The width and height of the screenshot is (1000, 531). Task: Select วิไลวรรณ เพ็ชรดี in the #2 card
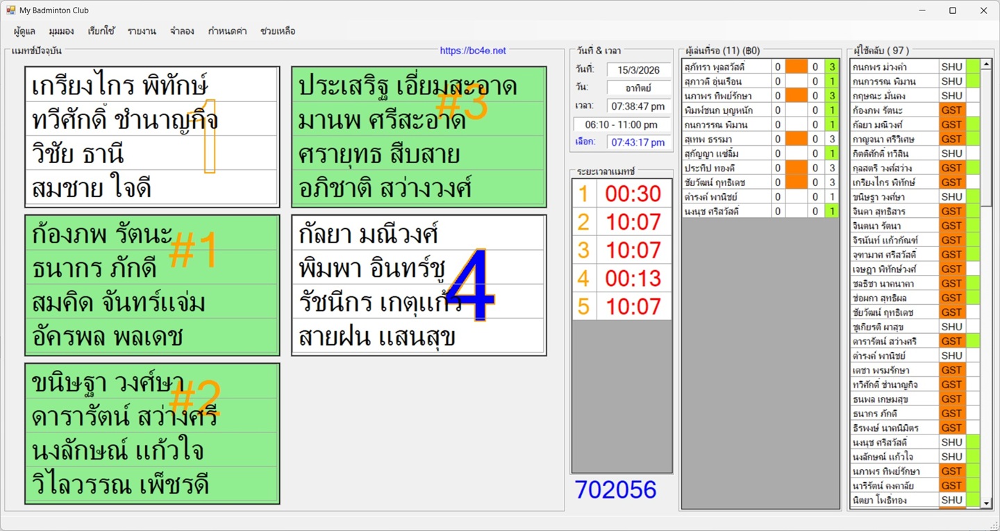[152, 484]
